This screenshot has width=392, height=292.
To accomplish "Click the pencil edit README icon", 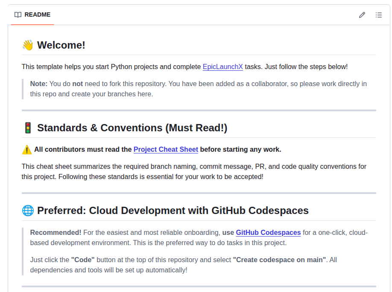I will 362,15.
